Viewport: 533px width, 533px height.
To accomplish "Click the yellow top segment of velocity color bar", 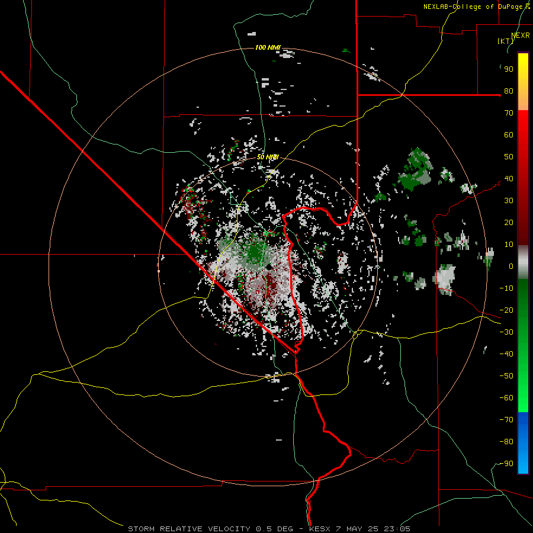I will click(523, 82).
